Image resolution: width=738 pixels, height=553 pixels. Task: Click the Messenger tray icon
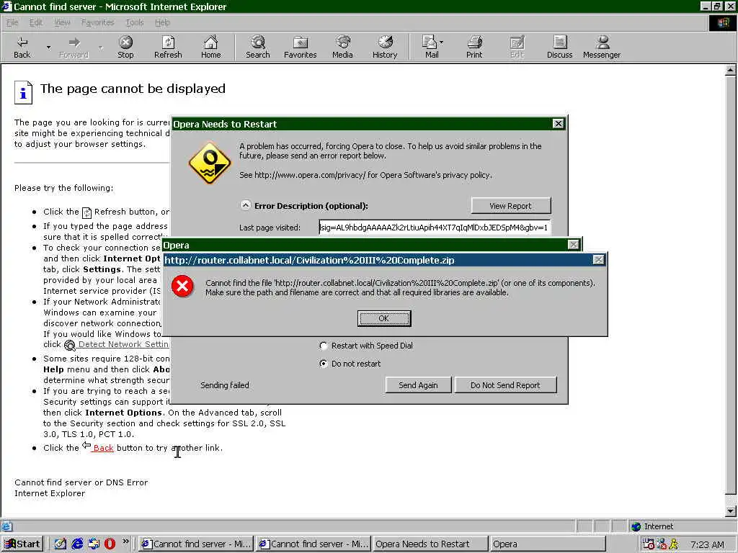(x=675, y=544)
